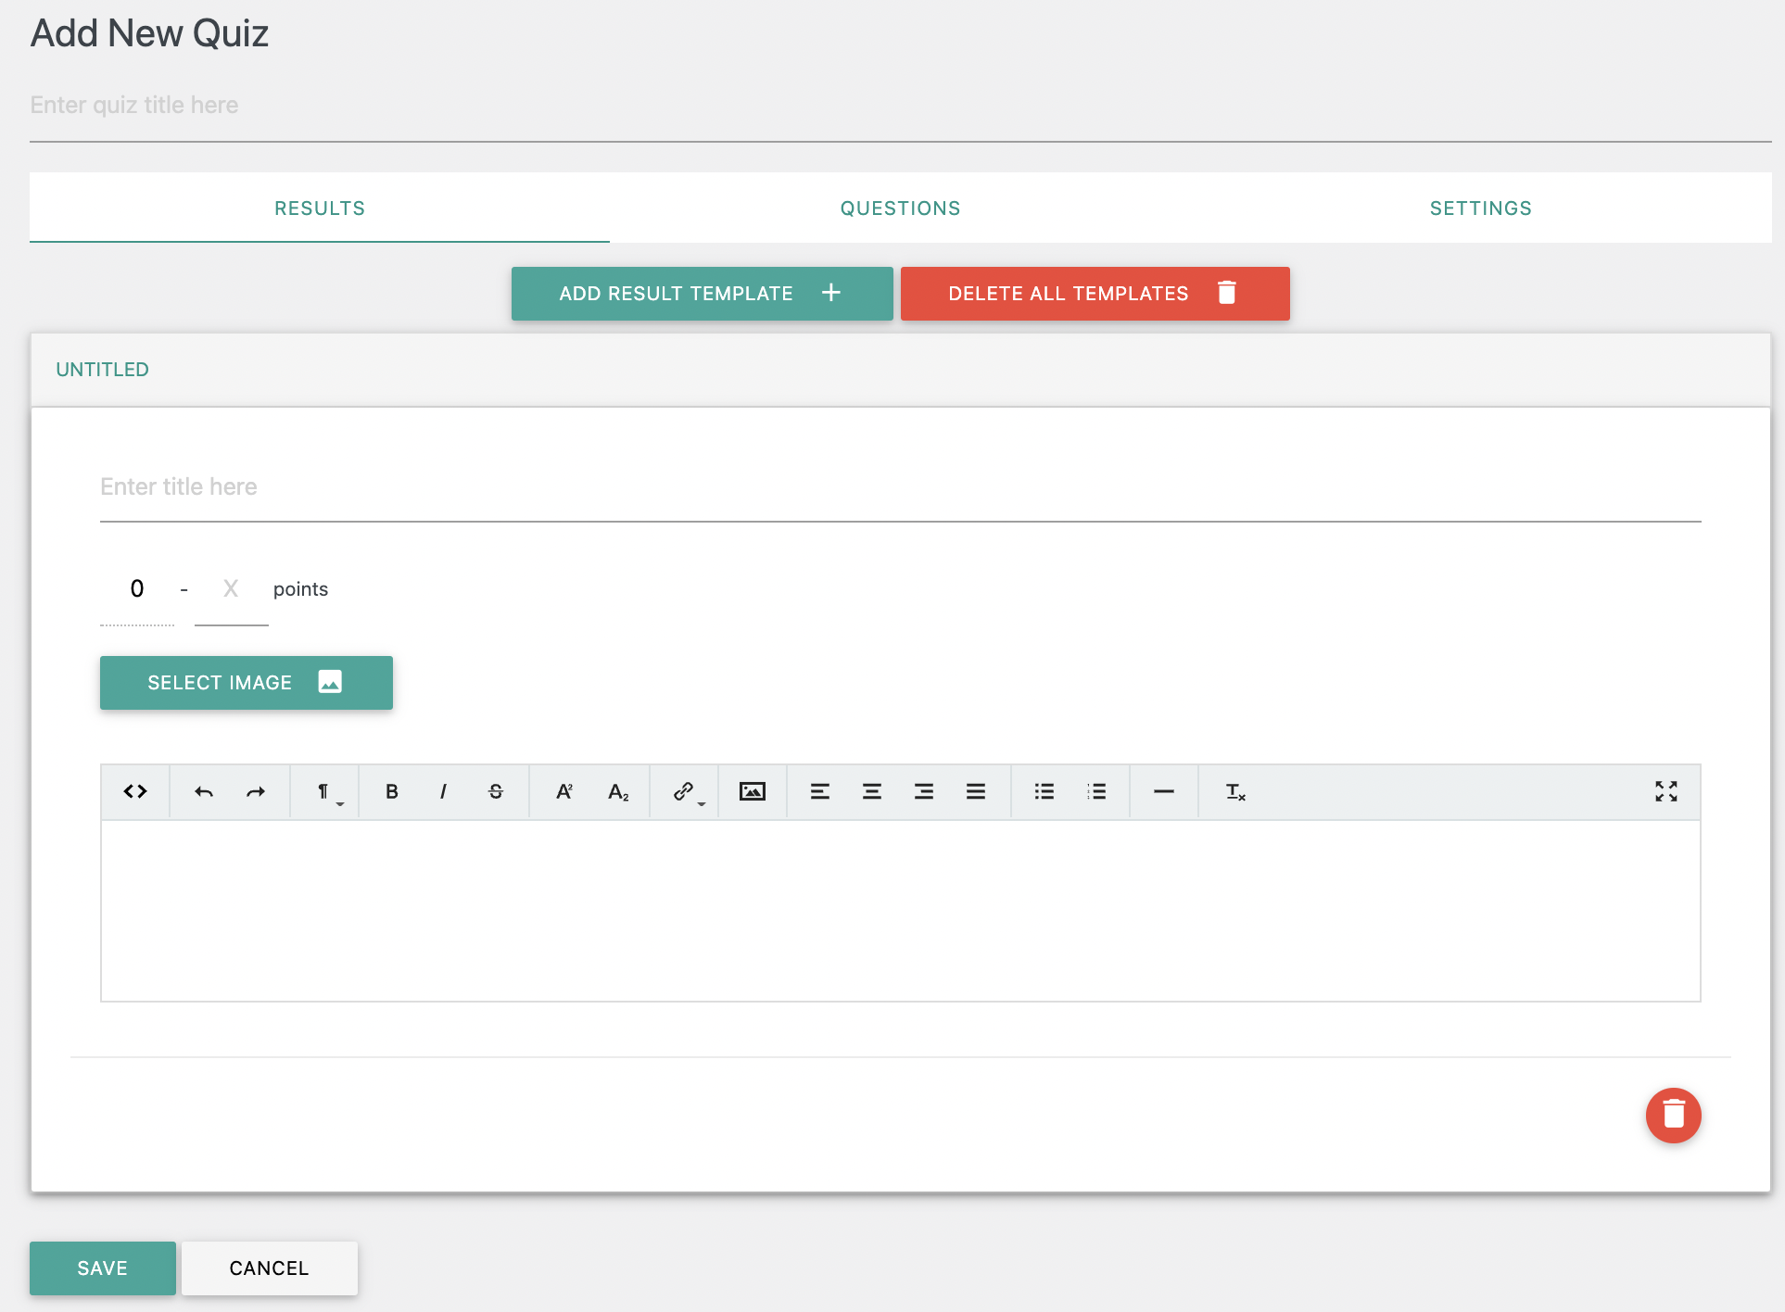This screenshot has height=1312, width=1785.
Task: Apply strikethrough formatting
Action: 496,791
